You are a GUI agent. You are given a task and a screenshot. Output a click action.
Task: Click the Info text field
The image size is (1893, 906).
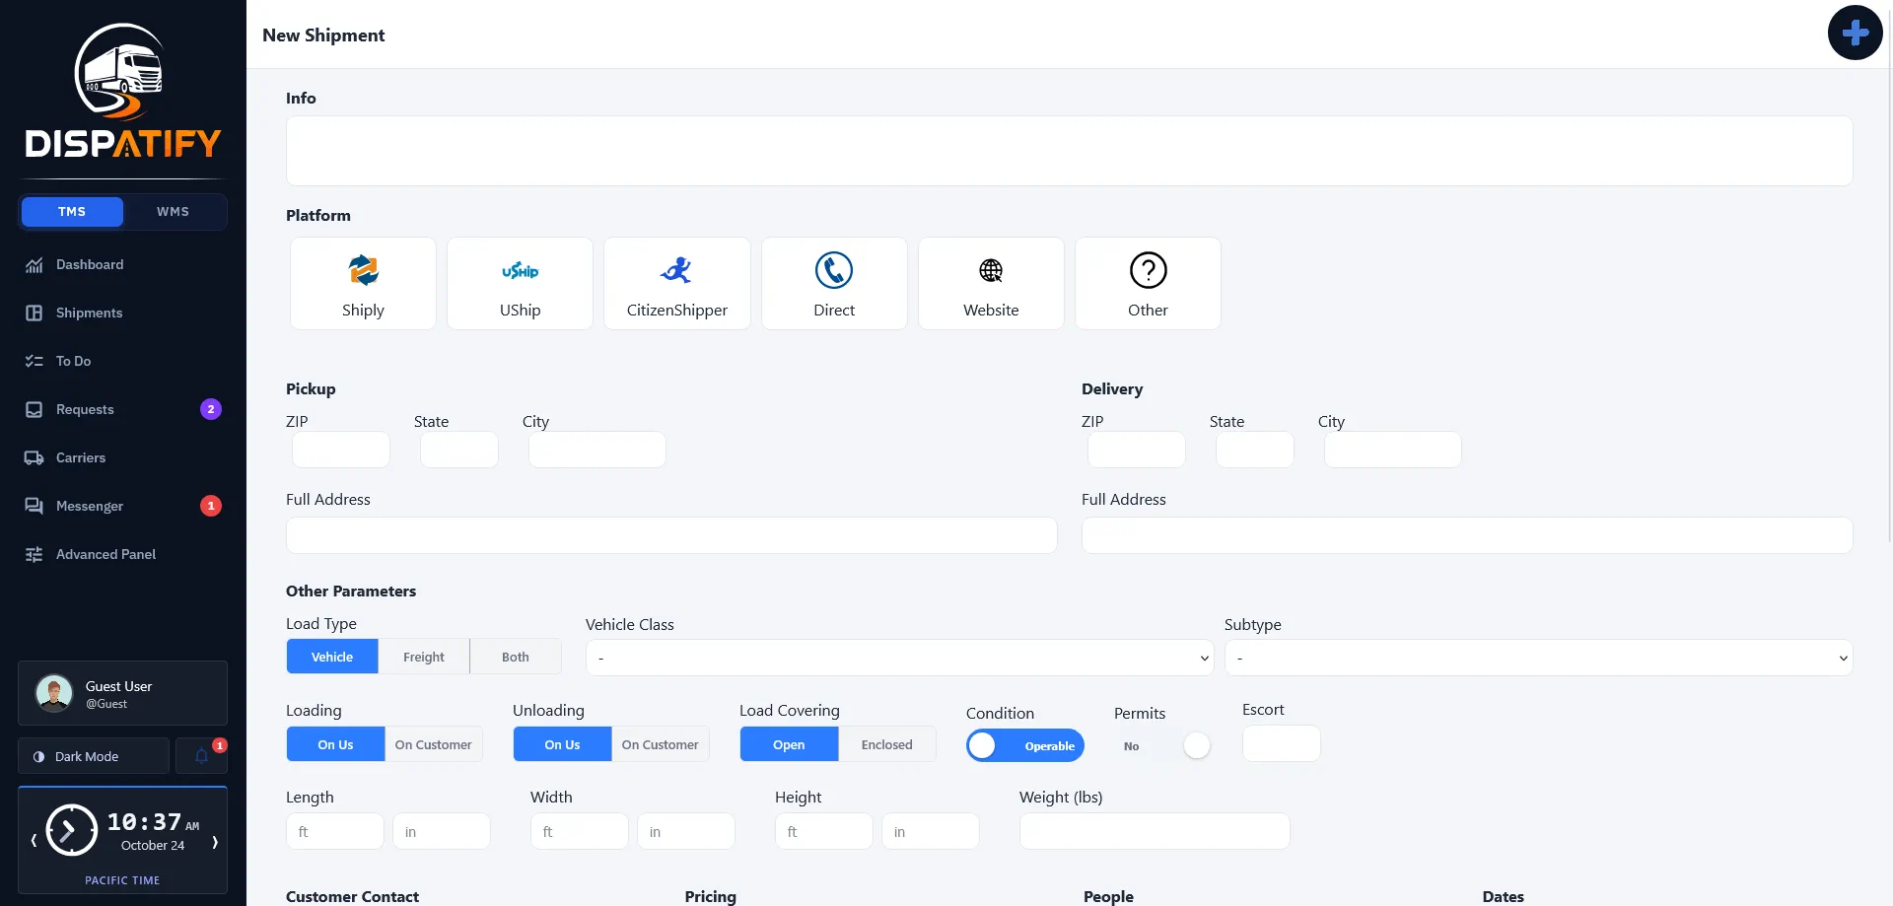(x=1069, y=151)
